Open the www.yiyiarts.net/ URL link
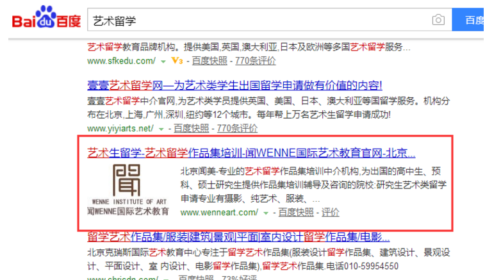 tap(120, 128)
